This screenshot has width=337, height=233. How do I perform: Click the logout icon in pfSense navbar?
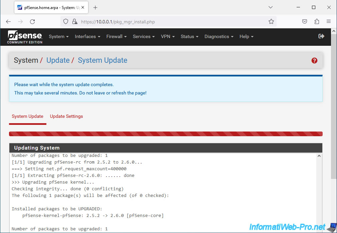(321, 36)
